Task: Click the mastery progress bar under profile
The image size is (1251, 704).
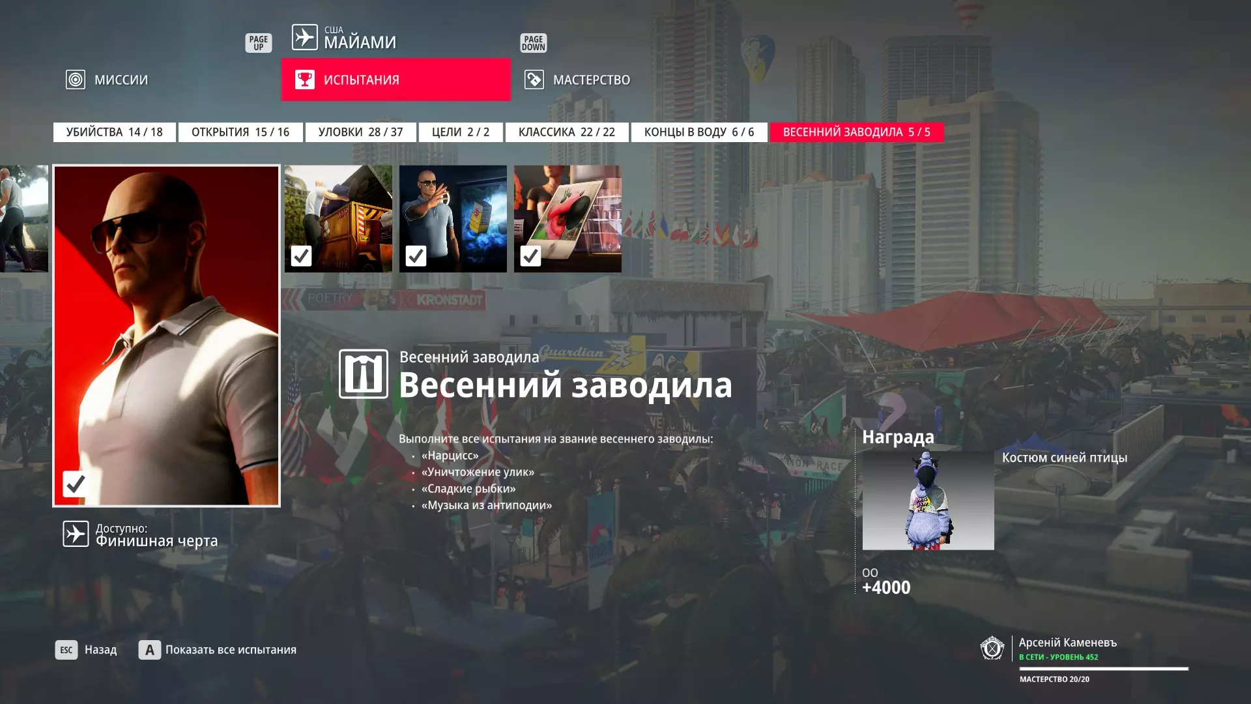Action: click(x=1104, y=669)
